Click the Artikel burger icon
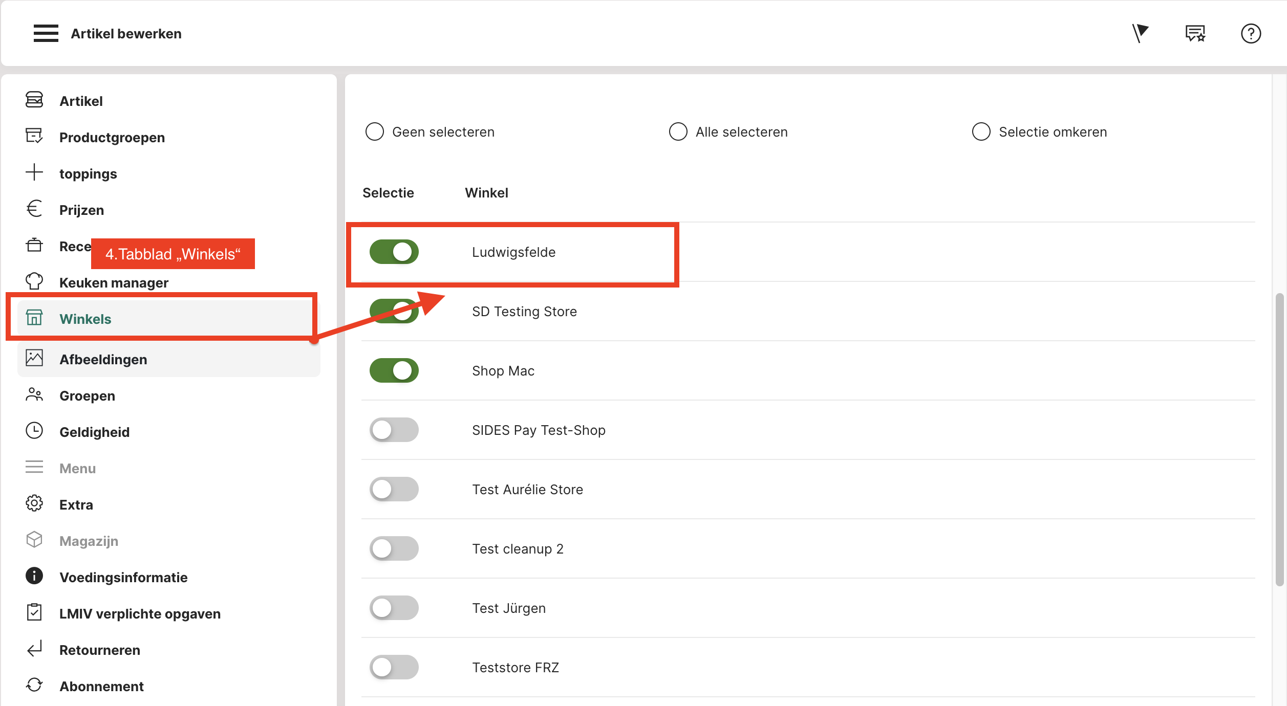 [x=34, y=100]
